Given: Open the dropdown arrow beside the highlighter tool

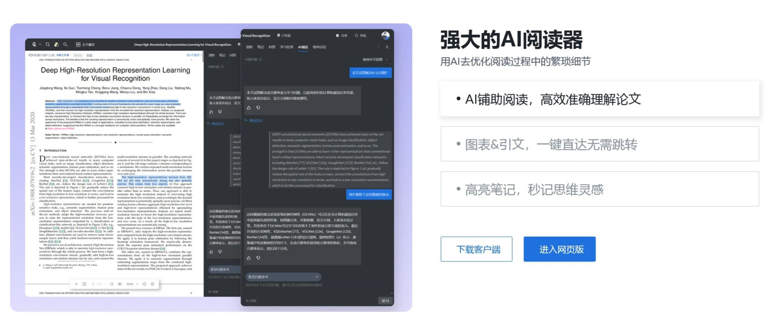Looking at the screenshot, I should [40, 45].
